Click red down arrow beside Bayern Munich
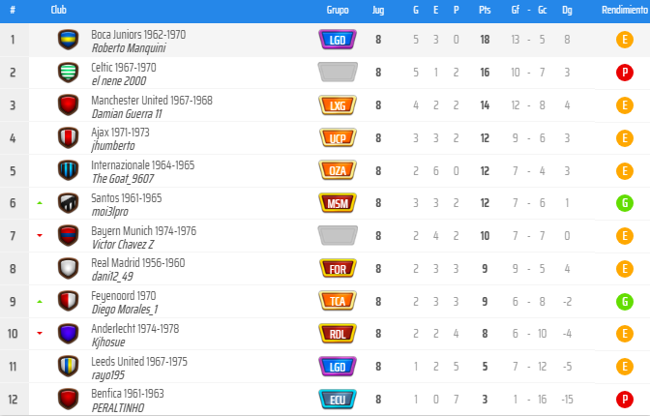Viewport: 650px width, 416px height. pyautogui.click(x=40, y=236)
